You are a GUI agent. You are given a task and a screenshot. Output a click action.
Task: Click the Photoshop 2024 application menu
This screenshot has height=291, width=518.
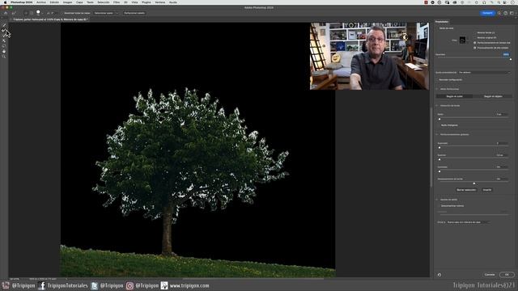22,2
